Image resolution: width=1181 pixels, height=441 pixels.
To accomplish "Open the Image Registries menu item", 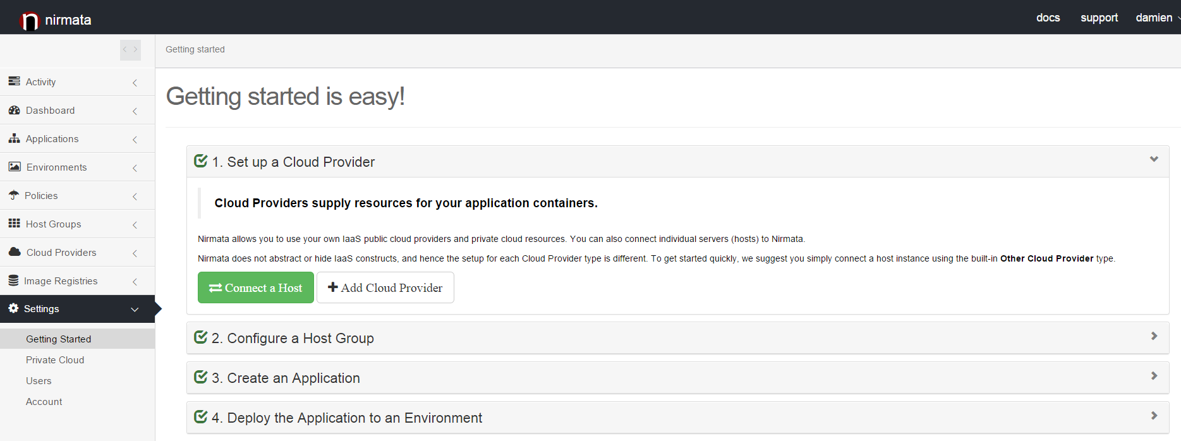I will (77, 281).
